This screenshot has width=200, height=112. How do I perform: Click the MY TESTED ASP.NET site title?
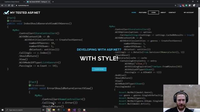(25, 13)
